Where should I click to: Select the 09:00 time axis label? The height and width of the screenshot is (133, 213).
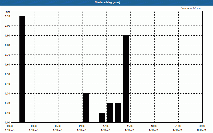pos(82,126)
